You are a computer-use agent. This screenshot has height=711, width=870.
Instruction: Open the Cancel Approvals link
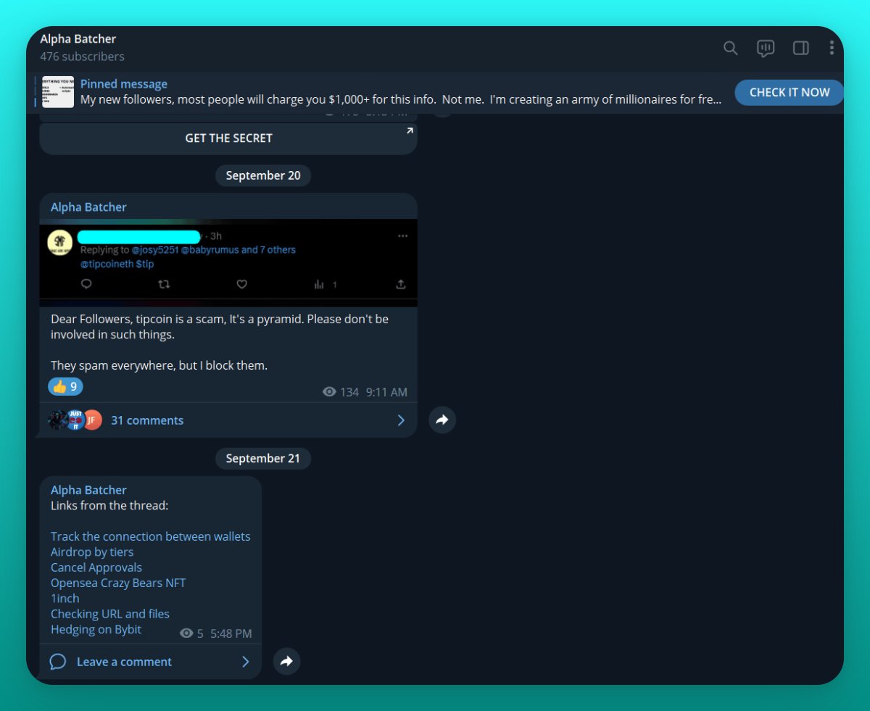pyautogui.click(x=96, y=567)
